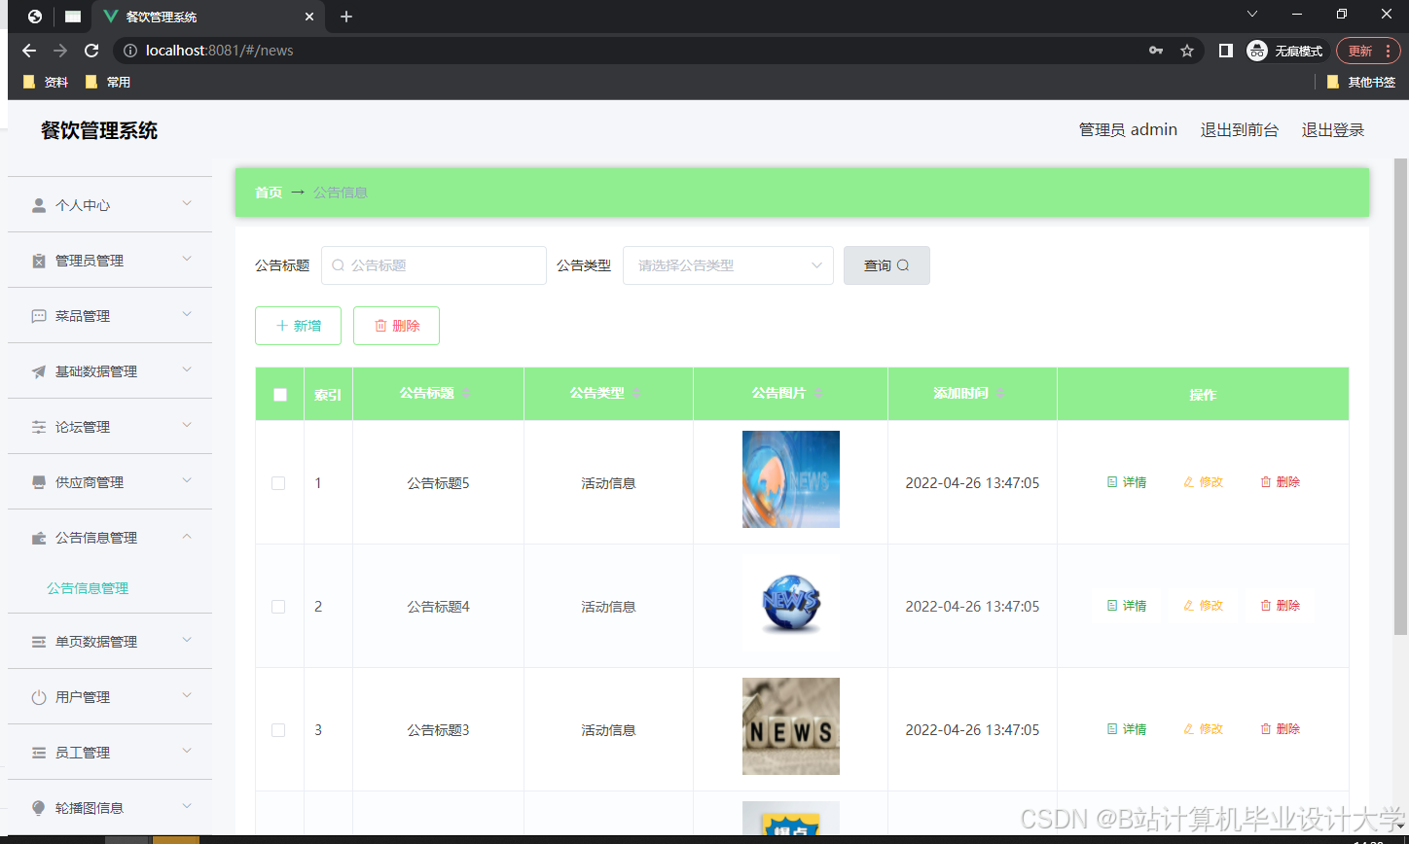Open the 员工管理 menu
Image resolution: width=1409 pixels, height=844 pixels.
coord(110,753)
